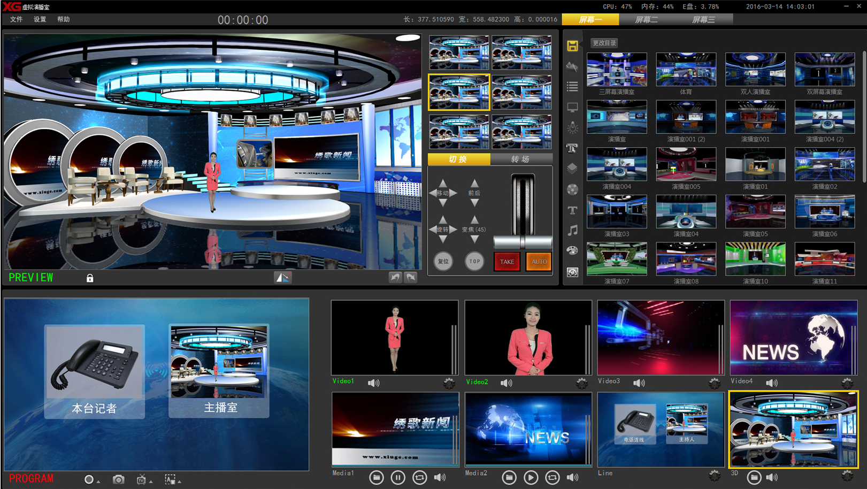Expand the AB selection dropdown arrow
The width and height of the screenshot is (867, 489).
179,482
